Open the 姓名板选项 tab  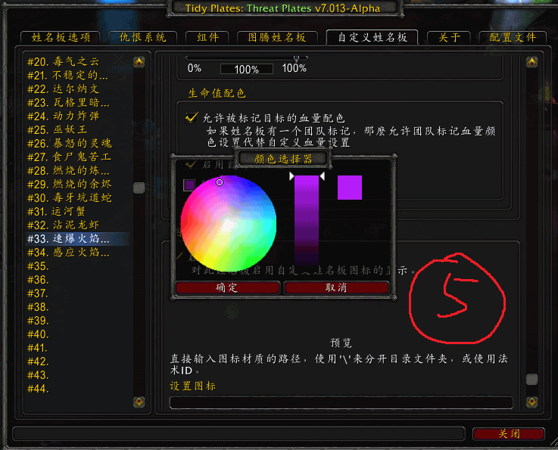(60, 38)
